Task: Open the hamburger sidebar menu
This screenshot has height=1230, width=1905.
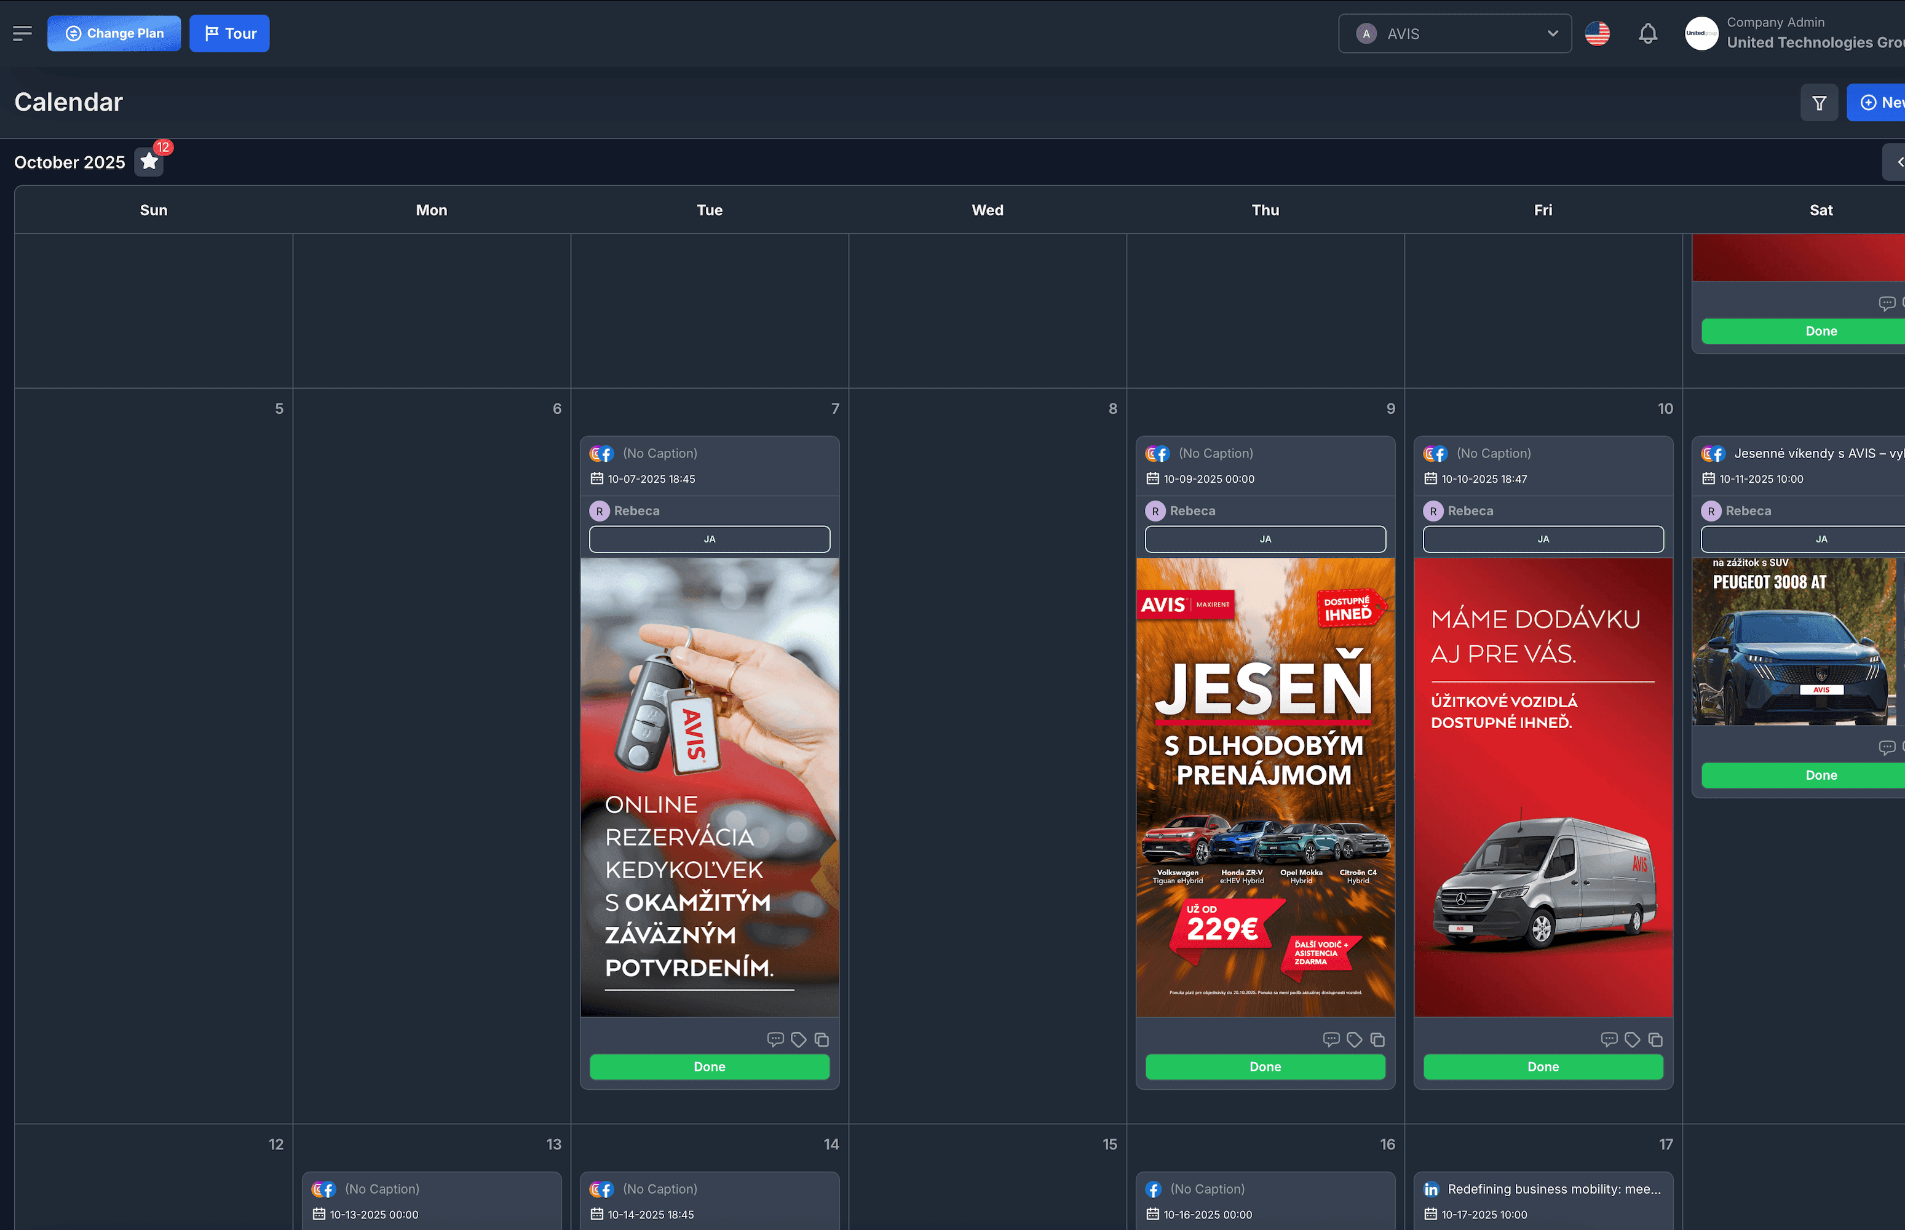Action: click(22, 34)
